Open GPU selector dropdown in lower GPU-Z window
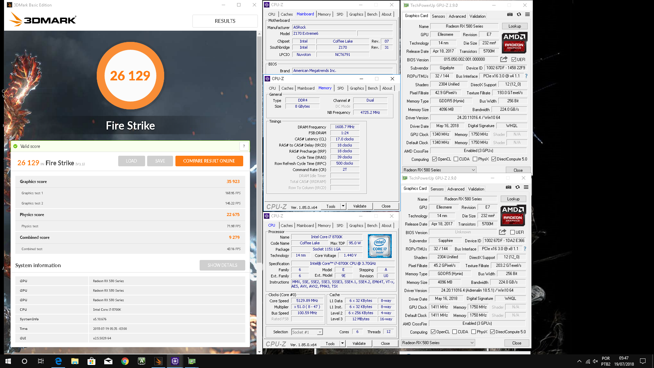654x368 pixels. pyautogui.click(x=438, y=343)
